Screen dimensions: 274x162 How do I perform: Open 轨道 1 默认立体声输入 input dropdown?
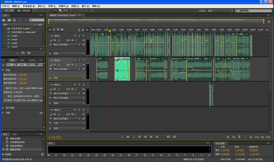click(67, 44)
